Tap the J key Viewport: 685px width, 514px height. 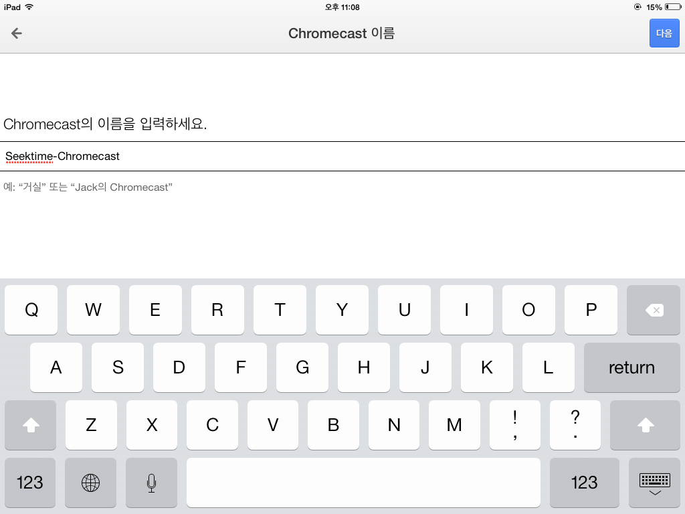(x=425, y=367)
